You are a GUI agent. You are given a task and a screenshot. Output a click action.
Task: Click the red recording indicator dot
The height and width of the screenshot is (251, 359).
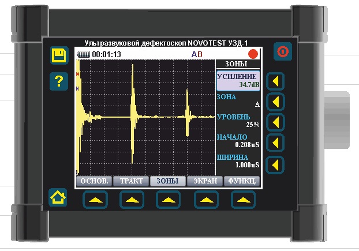pos(253,54)
